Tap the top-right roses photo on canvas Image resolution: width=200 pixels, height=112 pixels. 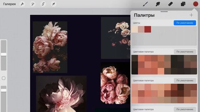[116, 38]
